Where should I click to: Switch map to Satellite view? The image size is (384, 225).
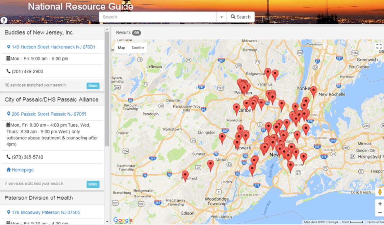pyautogui.click(x=138, y=48)
